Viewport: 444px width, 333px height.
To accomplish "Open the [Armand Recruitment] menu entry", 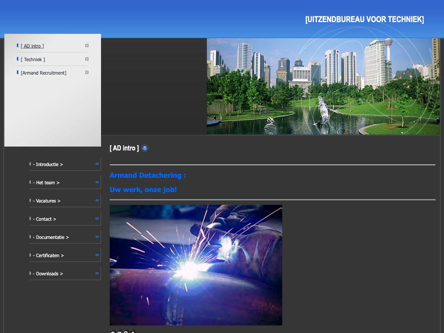I will (x=43, y=73).
